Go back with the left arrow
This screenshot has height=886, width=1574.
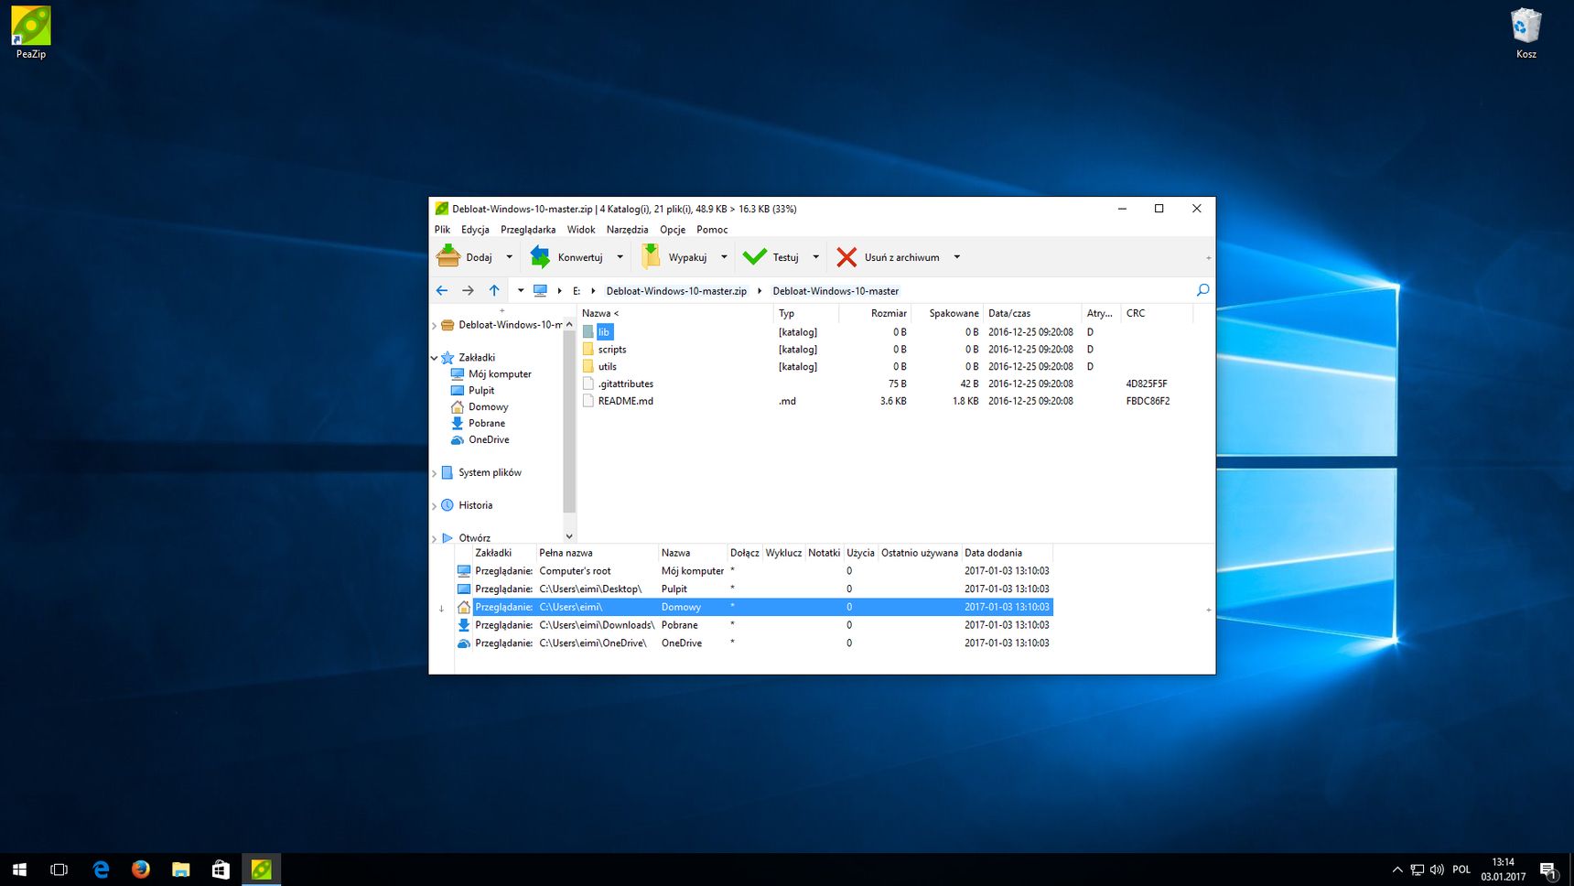[442, 290]
